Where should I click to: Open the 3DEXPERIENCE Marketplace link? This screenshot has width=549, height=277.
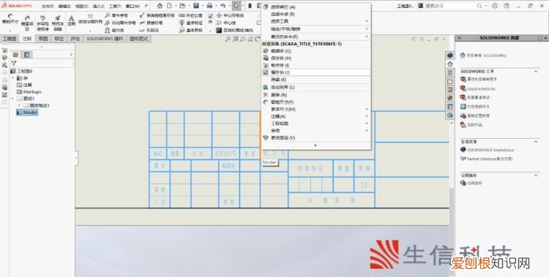coord(488,150)
